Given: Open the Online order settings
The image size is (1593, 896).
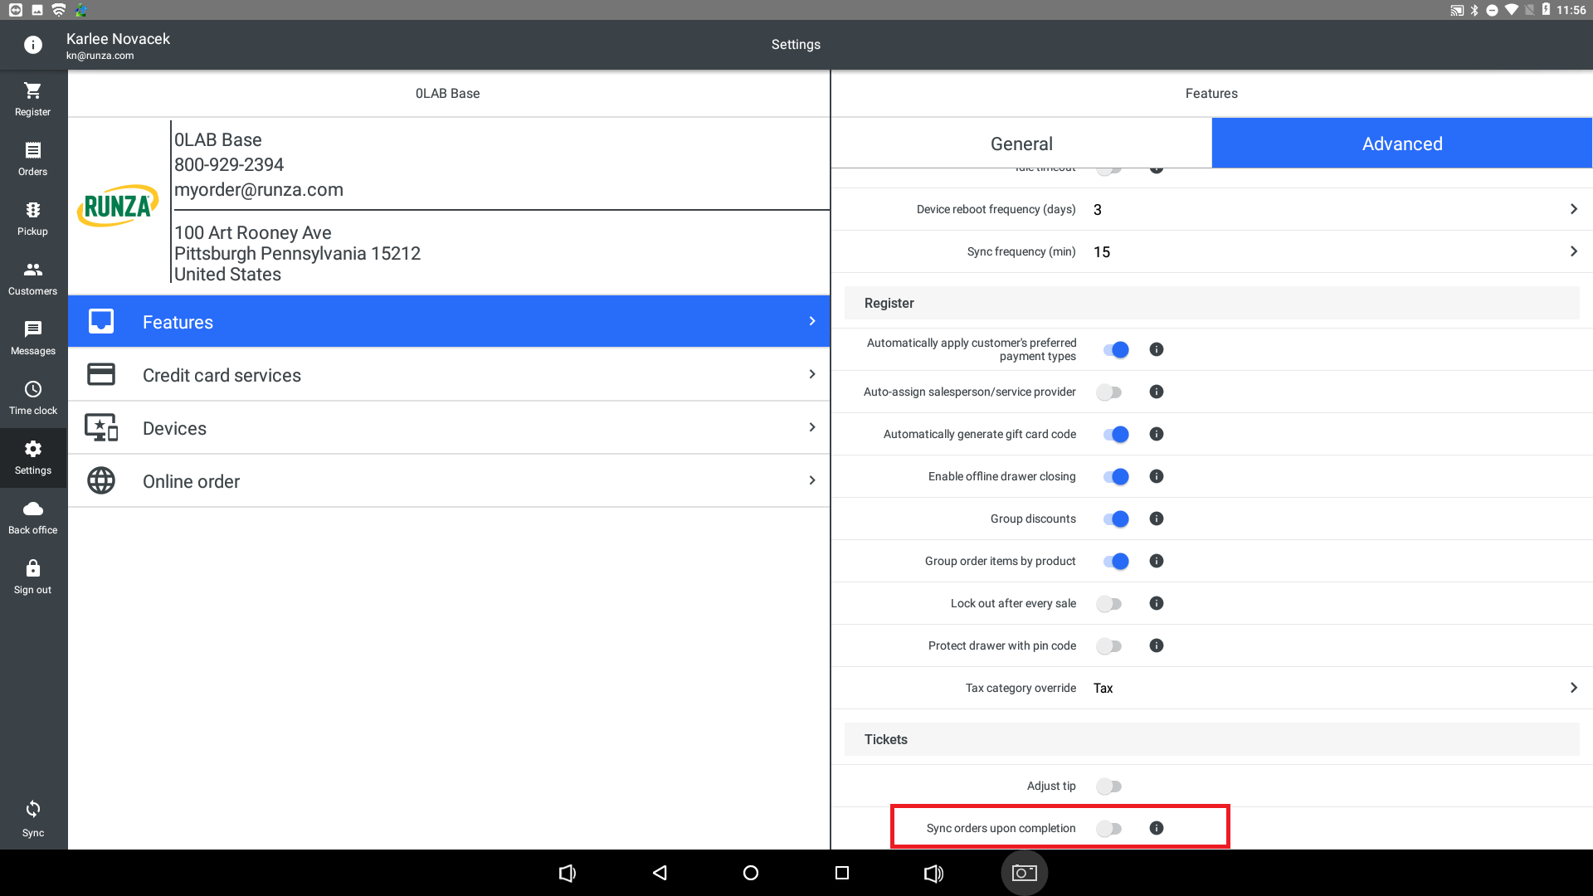Looking at the screenshot, I should coord(448,481).
